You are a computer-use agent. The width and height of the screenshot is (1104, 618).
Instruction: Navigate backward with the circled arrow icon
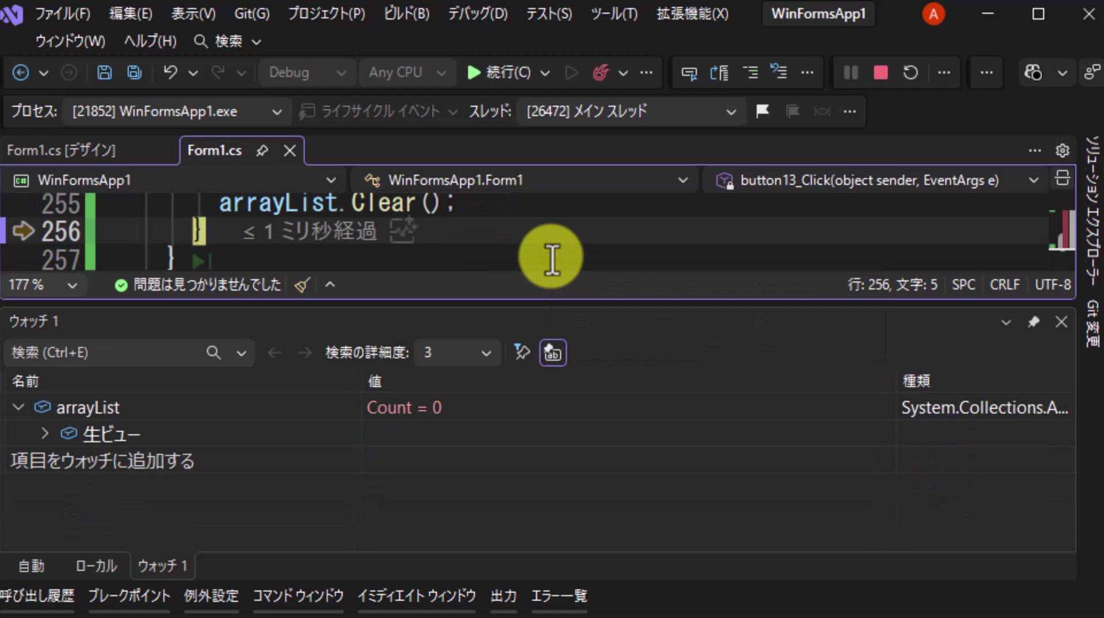pyautogui.click(x=21, y=72)
